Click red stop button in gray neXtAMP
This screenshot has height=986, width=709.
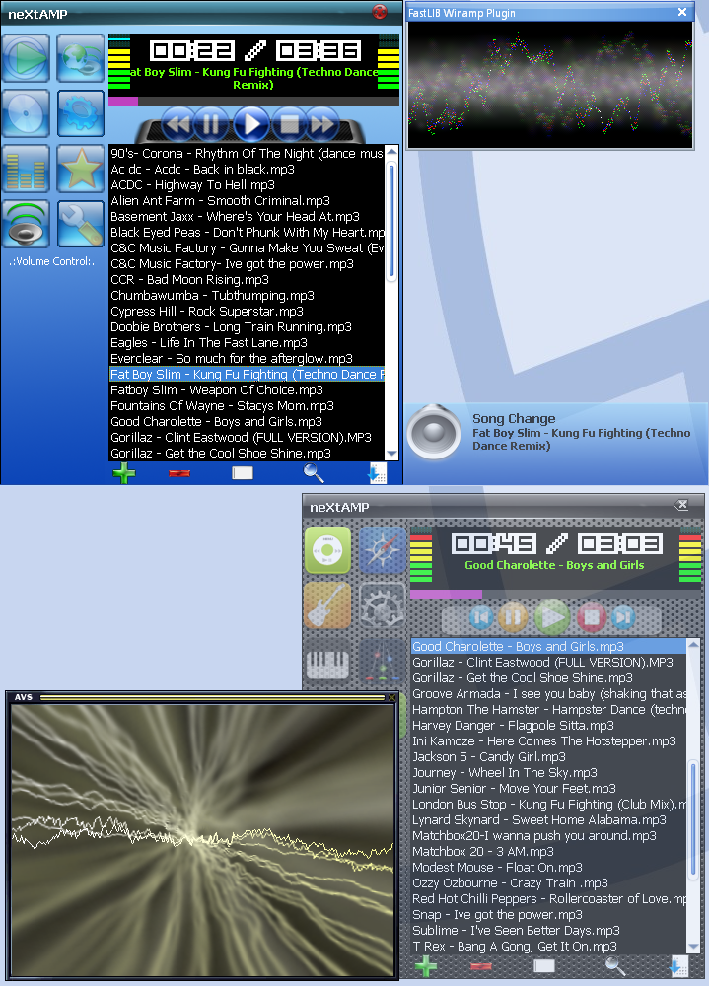point(592,617)
